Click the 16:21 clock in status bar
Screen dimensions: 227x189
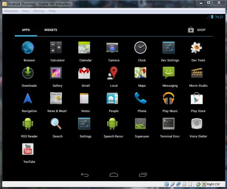[219, 17]
